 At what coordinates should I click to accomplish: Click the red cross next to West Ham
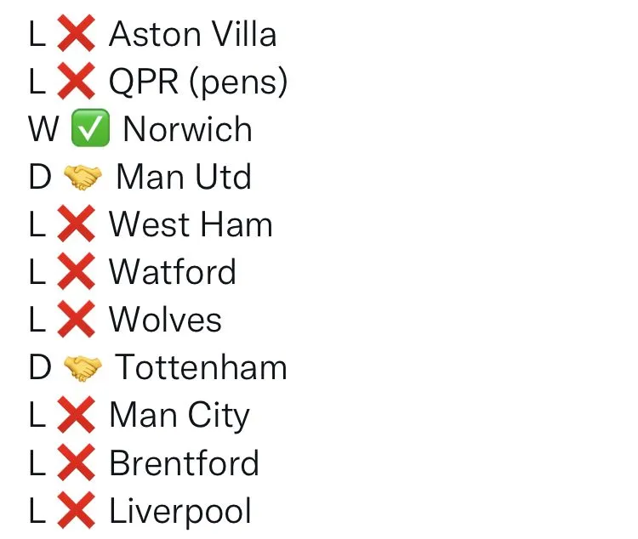[76, 224]
